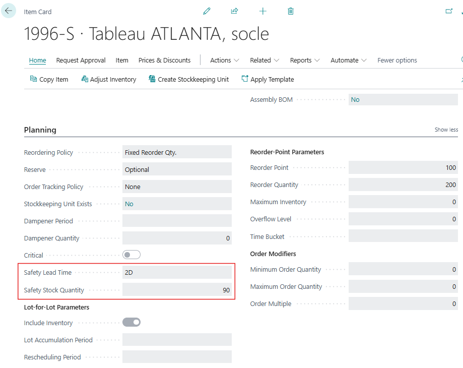Click Time Bucket field

tap(403, 236)
